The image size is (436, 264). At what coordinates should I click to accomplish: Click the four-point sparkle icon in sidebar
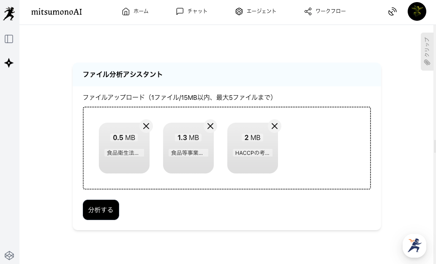click(x=9, y=63)
